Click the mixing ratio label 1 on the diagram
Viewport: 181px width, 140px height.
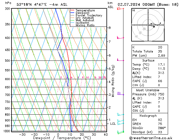51,77
